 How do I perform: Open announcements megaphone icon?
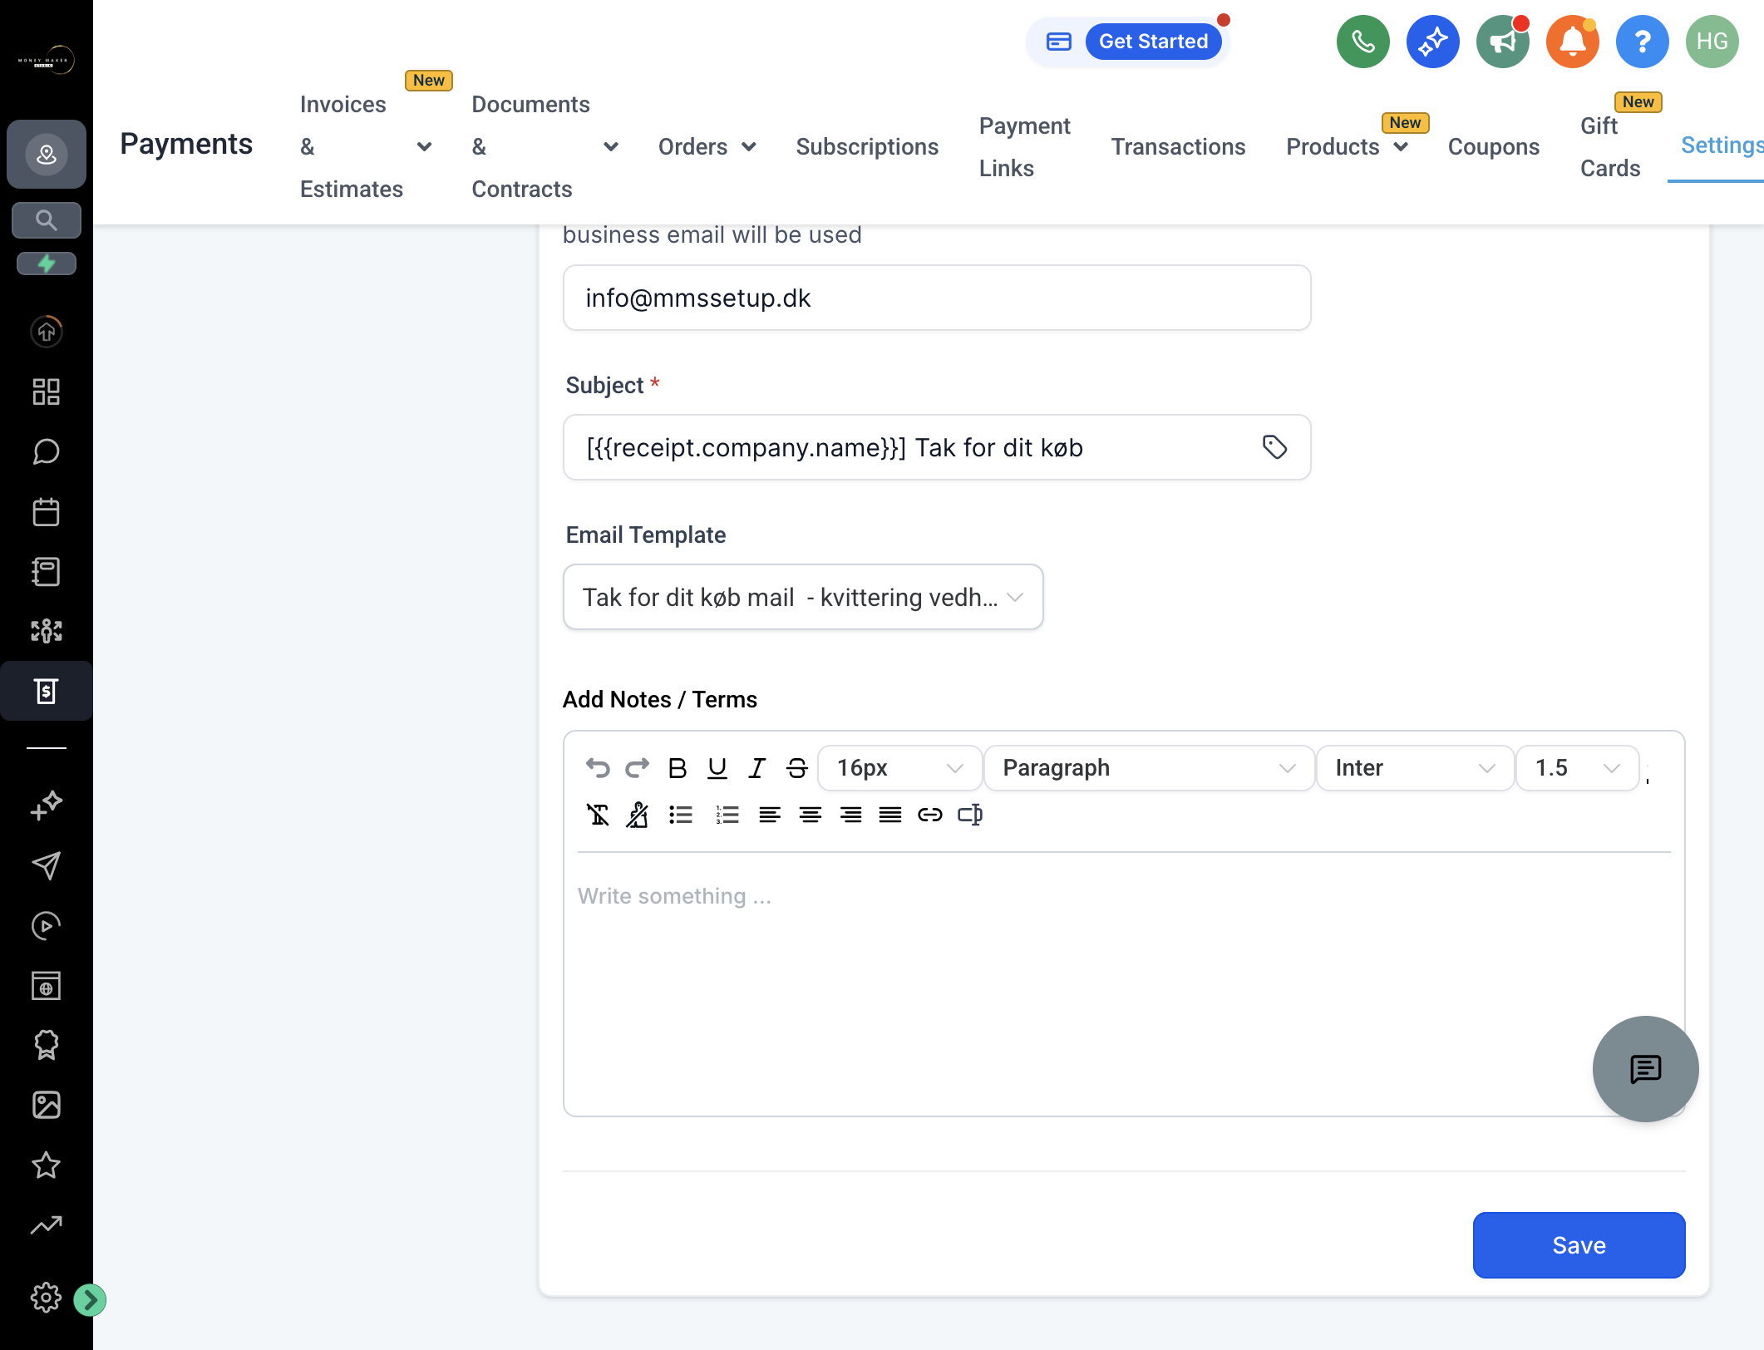tap(1503, 42)
